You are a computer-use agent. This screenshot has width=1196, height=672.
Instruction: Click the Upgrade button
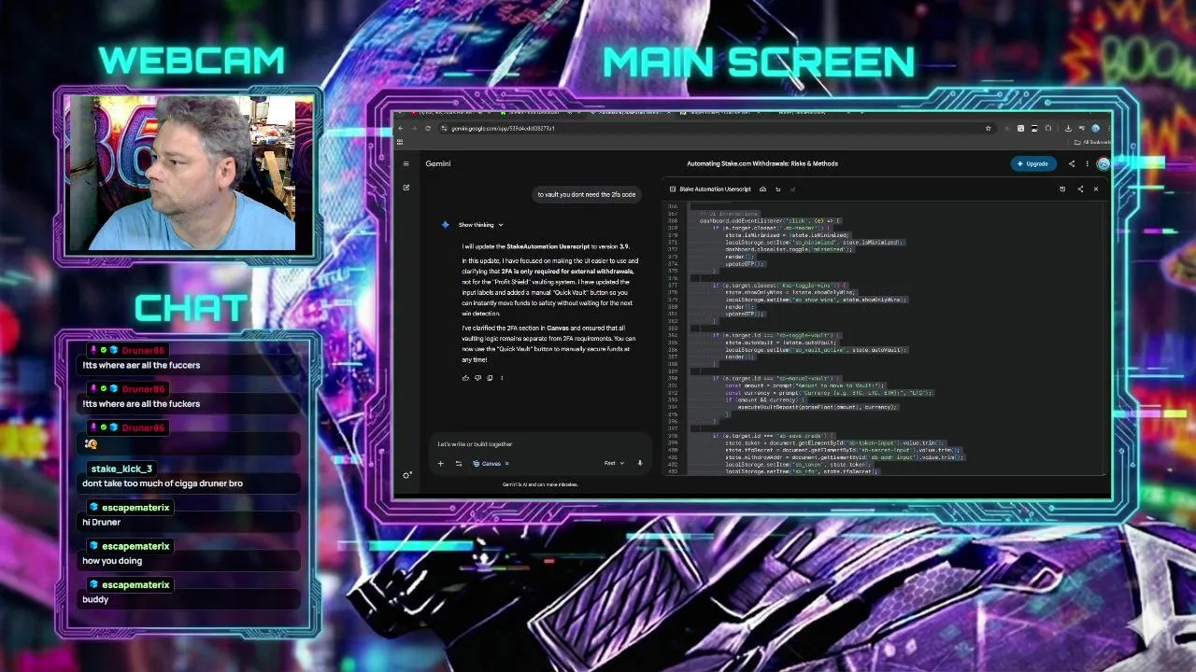click(1033, 163)
